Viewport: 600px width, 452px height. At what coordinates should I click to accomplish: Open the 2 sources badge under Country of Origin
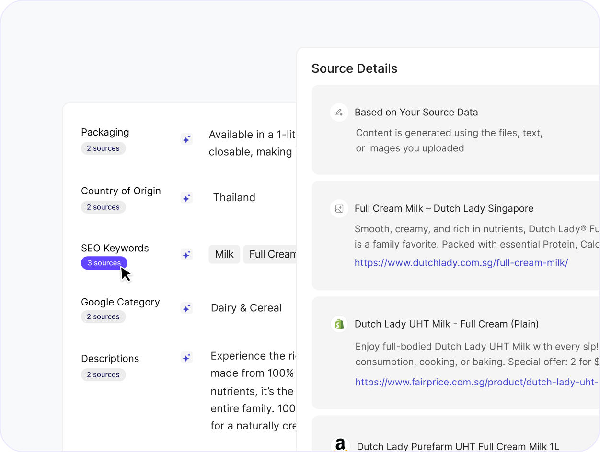pyautogui.click(x=104, y=207)
